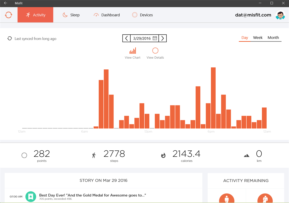Click the left orange activity remaining icon
The image size is (289, 203).
227,198
